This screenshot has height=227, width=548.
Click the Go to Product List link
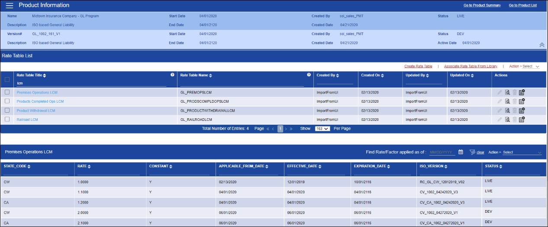(522, 6)
